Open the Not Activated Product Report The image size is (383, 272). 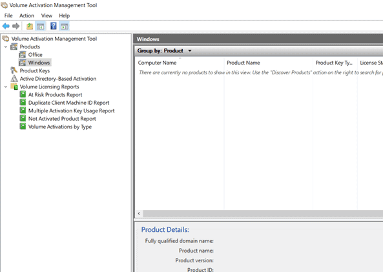62,119
